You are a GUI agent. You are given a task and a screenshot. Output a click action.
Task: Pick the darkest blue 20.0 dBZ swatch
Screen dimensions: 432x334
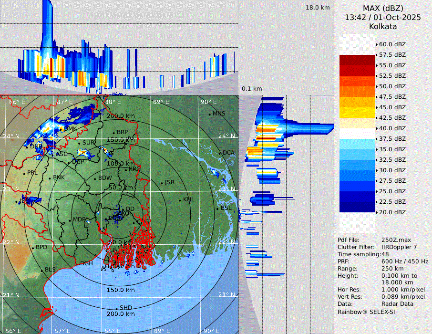pos(357,207)
